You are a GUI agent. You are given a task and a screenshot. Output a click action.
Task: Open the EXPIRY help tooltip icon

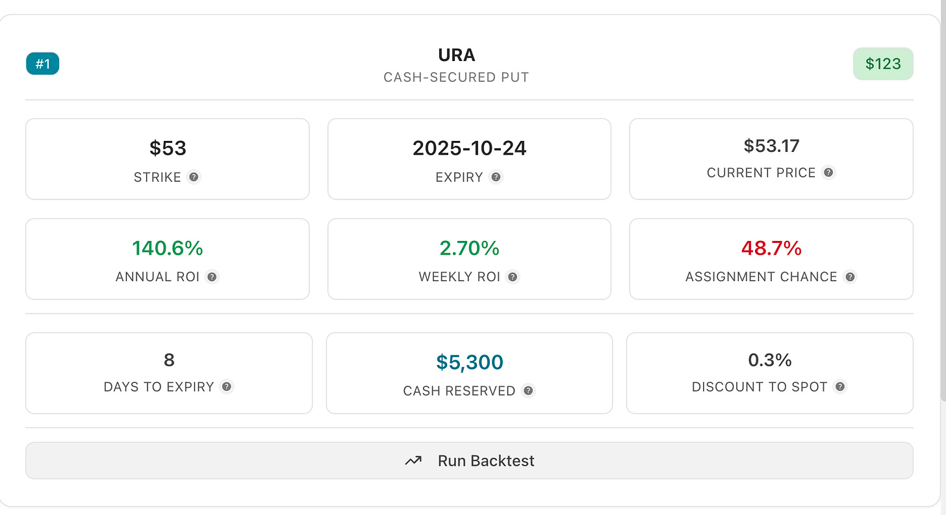(x=496, y=177)
